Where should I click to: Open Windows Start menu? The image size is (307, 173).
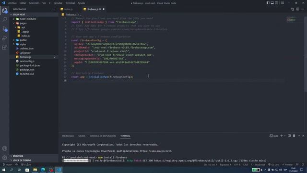[4, 170]
